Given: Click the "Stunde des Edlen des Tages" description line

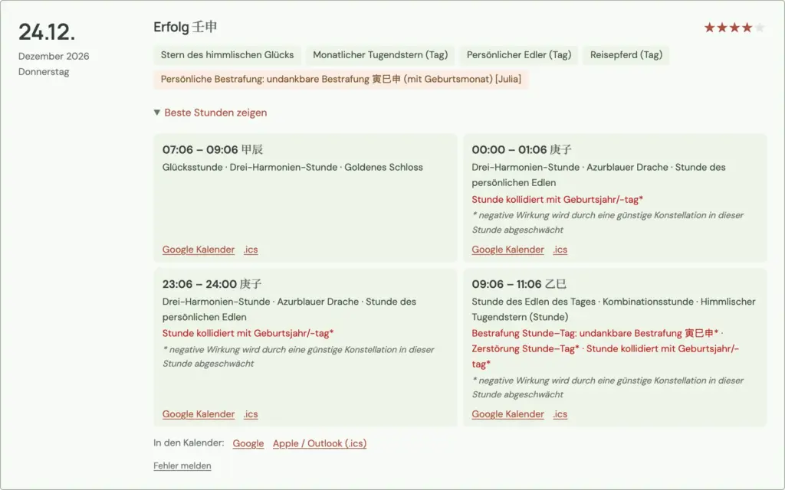Looking at the screenshot, I should [614, 309].
